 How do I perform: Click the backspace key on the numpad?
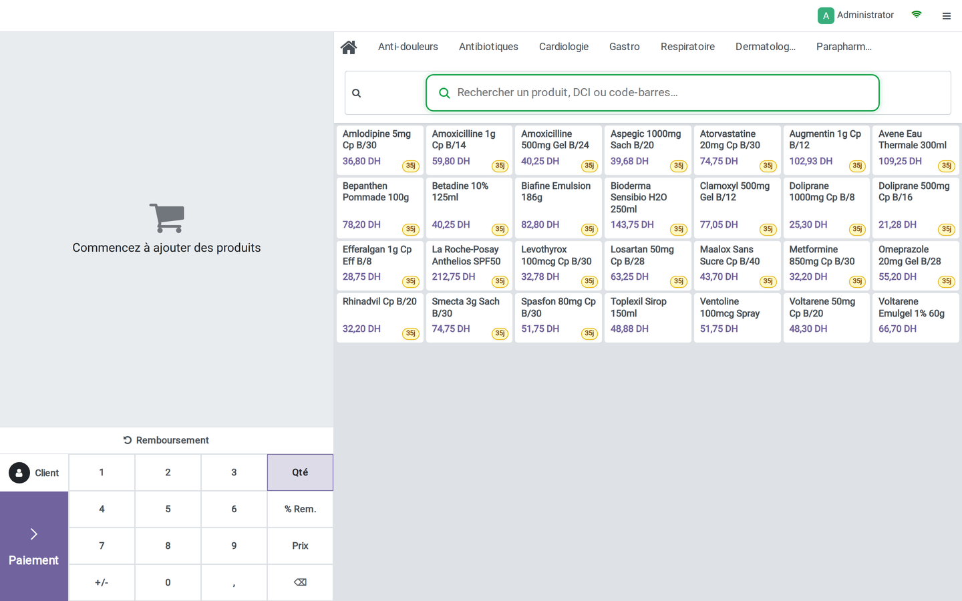point(301,582)
